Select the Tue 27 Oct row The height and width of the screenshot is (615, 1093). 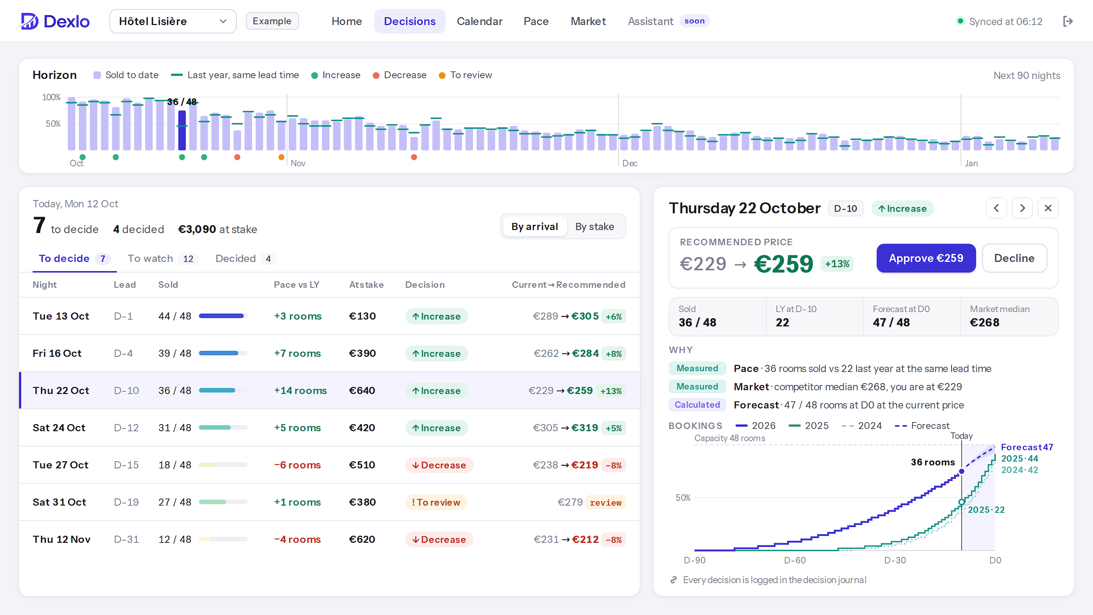click(329, 465)
